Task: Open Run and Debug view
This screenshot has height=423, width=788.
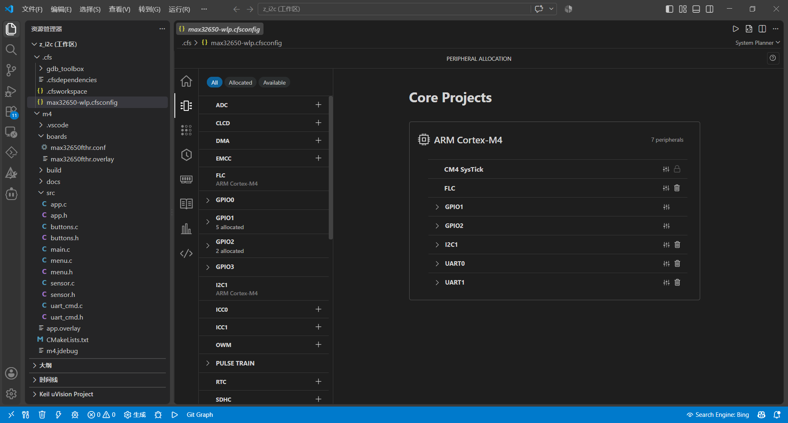Action: (x=11, y=91)
